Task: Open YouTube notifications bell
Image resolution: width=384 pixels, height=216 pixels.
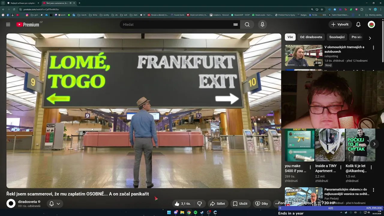Action: coord(358,25)
